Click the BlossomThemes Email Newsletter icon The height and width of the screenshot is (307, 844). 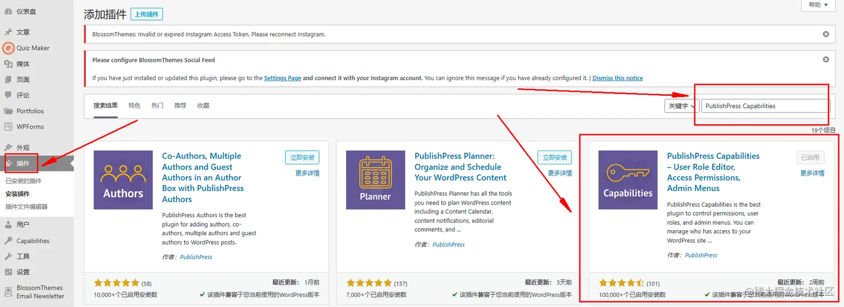click(8, 292)
